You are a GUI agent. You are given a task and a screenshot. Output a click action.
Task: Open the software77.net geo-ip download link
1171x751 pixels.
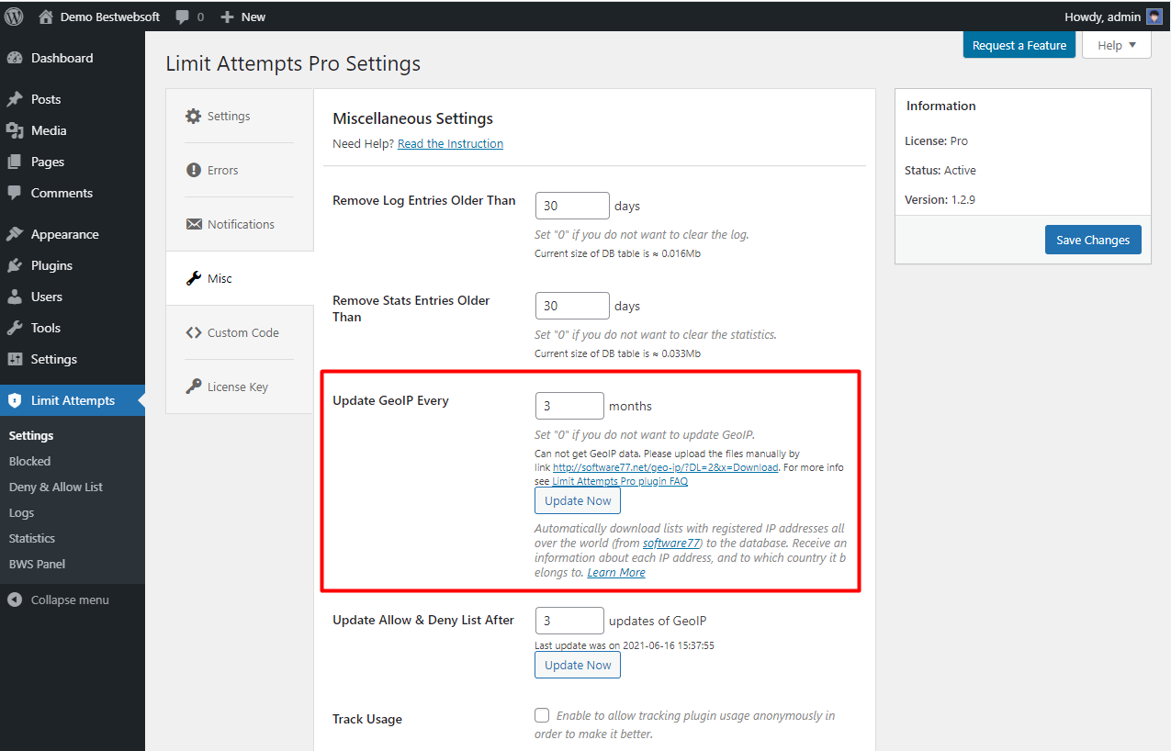click(666, 467)
